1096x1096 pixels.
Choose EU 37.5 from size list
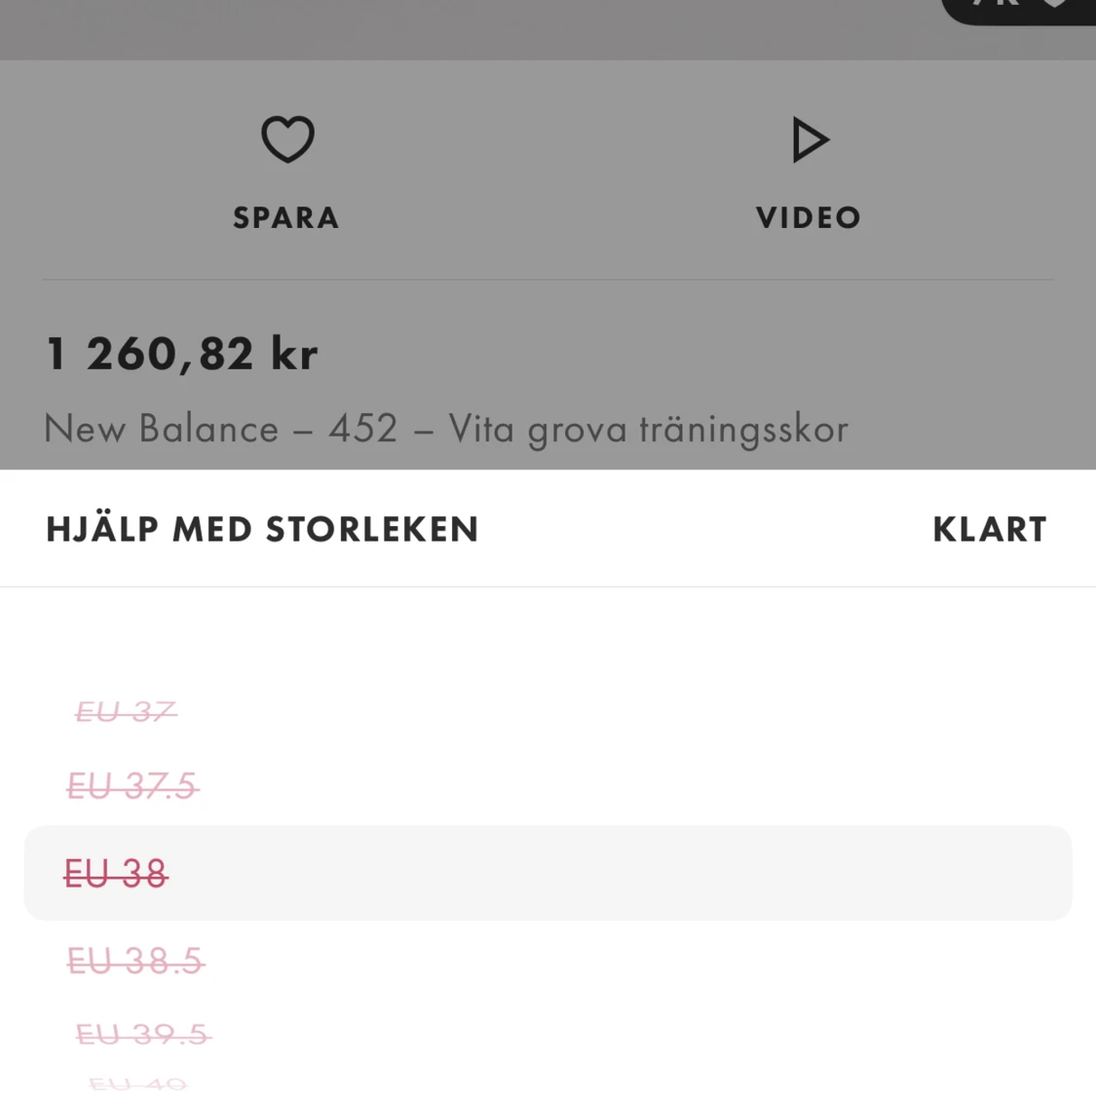click(x=132, y=785)
